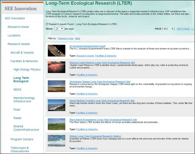Open Telescopes & Observatories in sidebar
Screen dimensions: 195x154
(x=19, y=149)
